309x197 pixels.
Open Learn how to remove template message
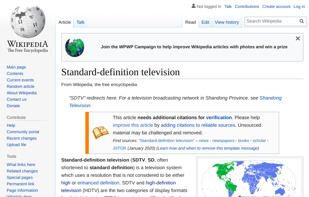(208, 148)
